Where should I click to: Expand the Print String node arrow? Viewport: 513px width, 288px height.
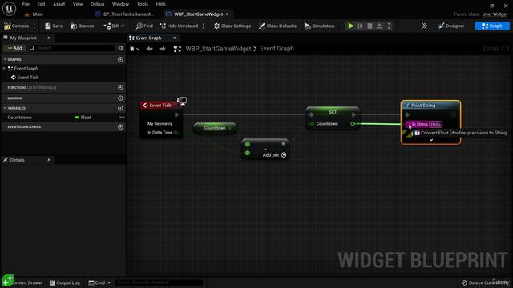[431, 140]
